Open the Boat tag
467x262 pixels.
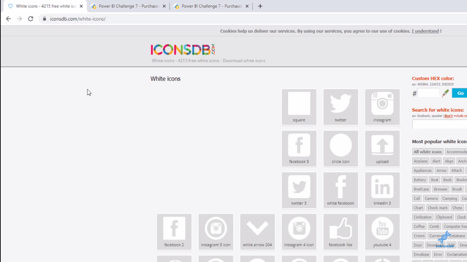point(435,180)
